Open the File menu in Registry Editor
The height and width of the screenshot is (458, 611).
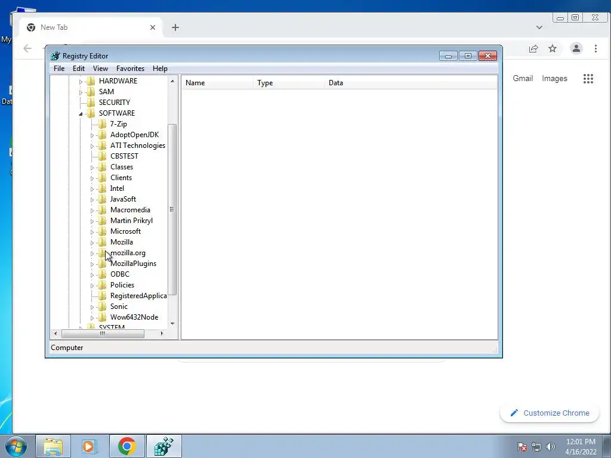[x=59, y=69]
